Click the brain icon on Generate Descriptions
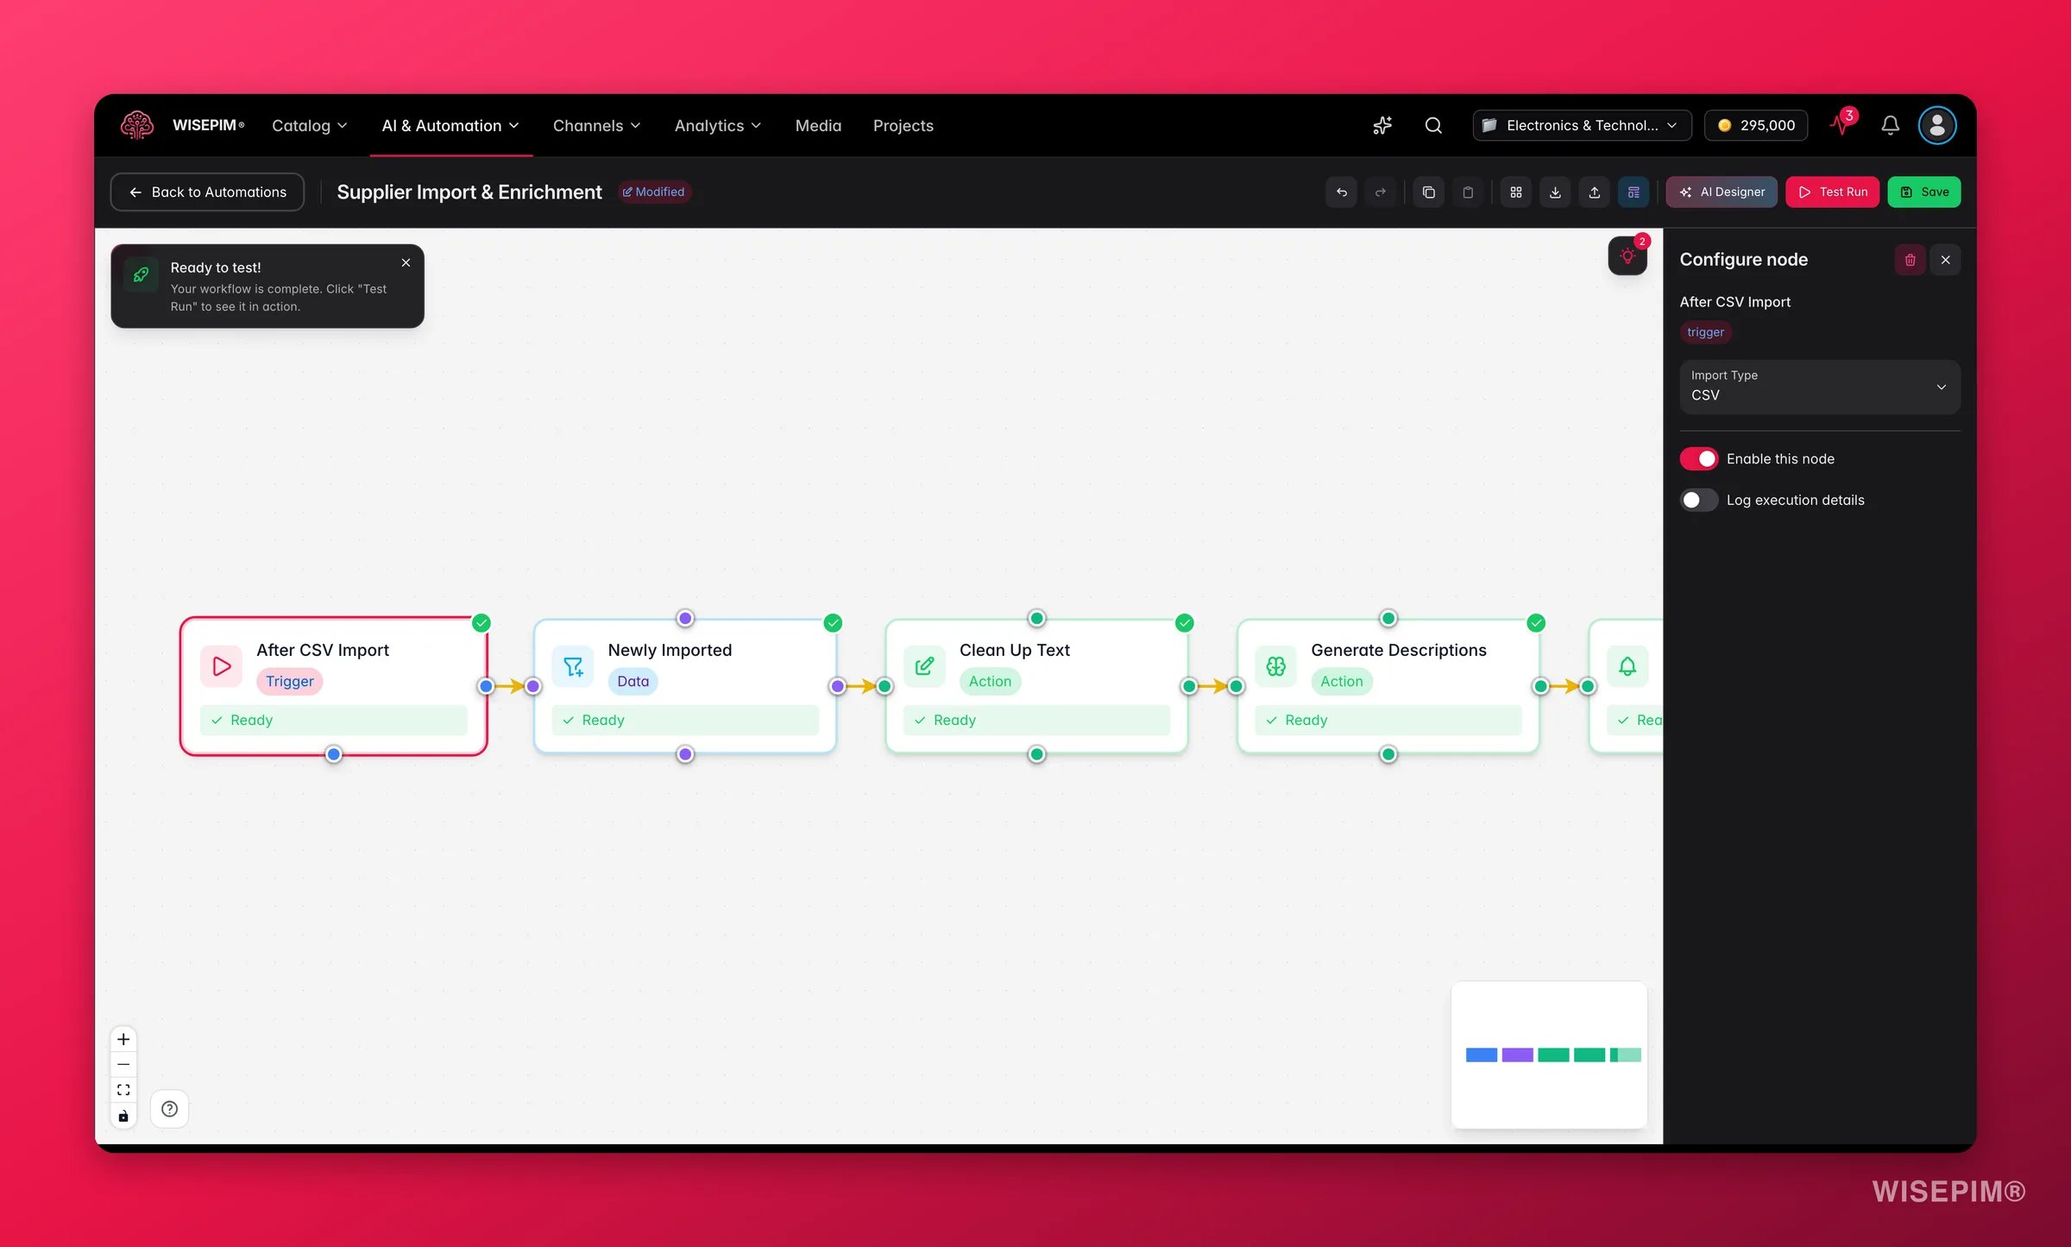 (1275, 666)
